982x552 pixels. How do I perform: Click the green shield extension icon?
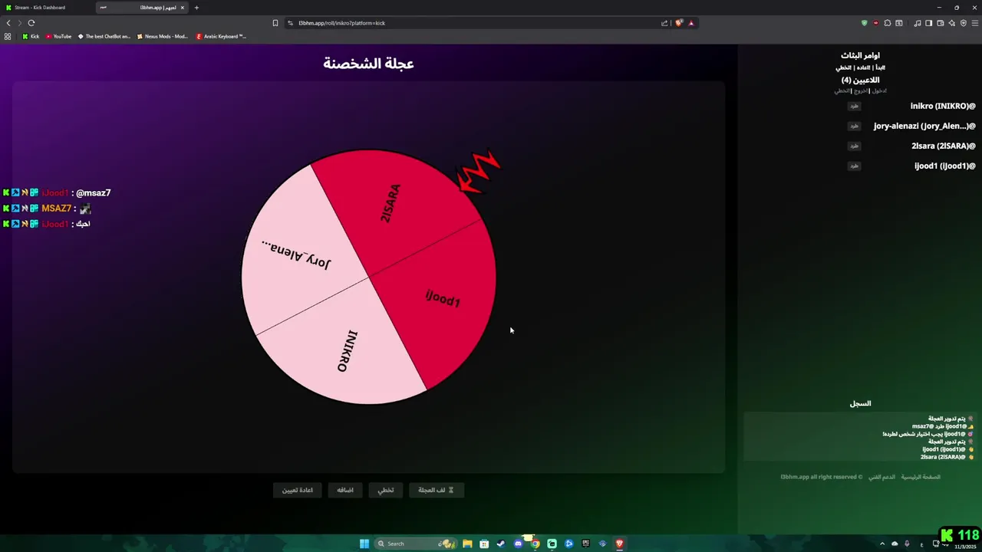tap(865, 23)
